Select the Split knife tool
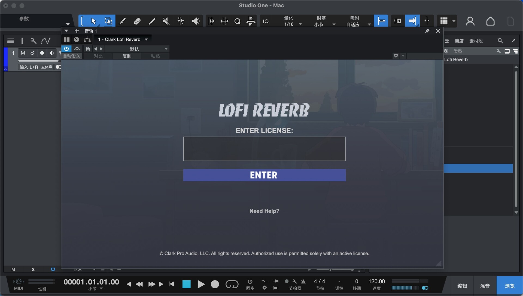Screen dimensions: 523x296 pyautogui.click(x=123, y=21)
